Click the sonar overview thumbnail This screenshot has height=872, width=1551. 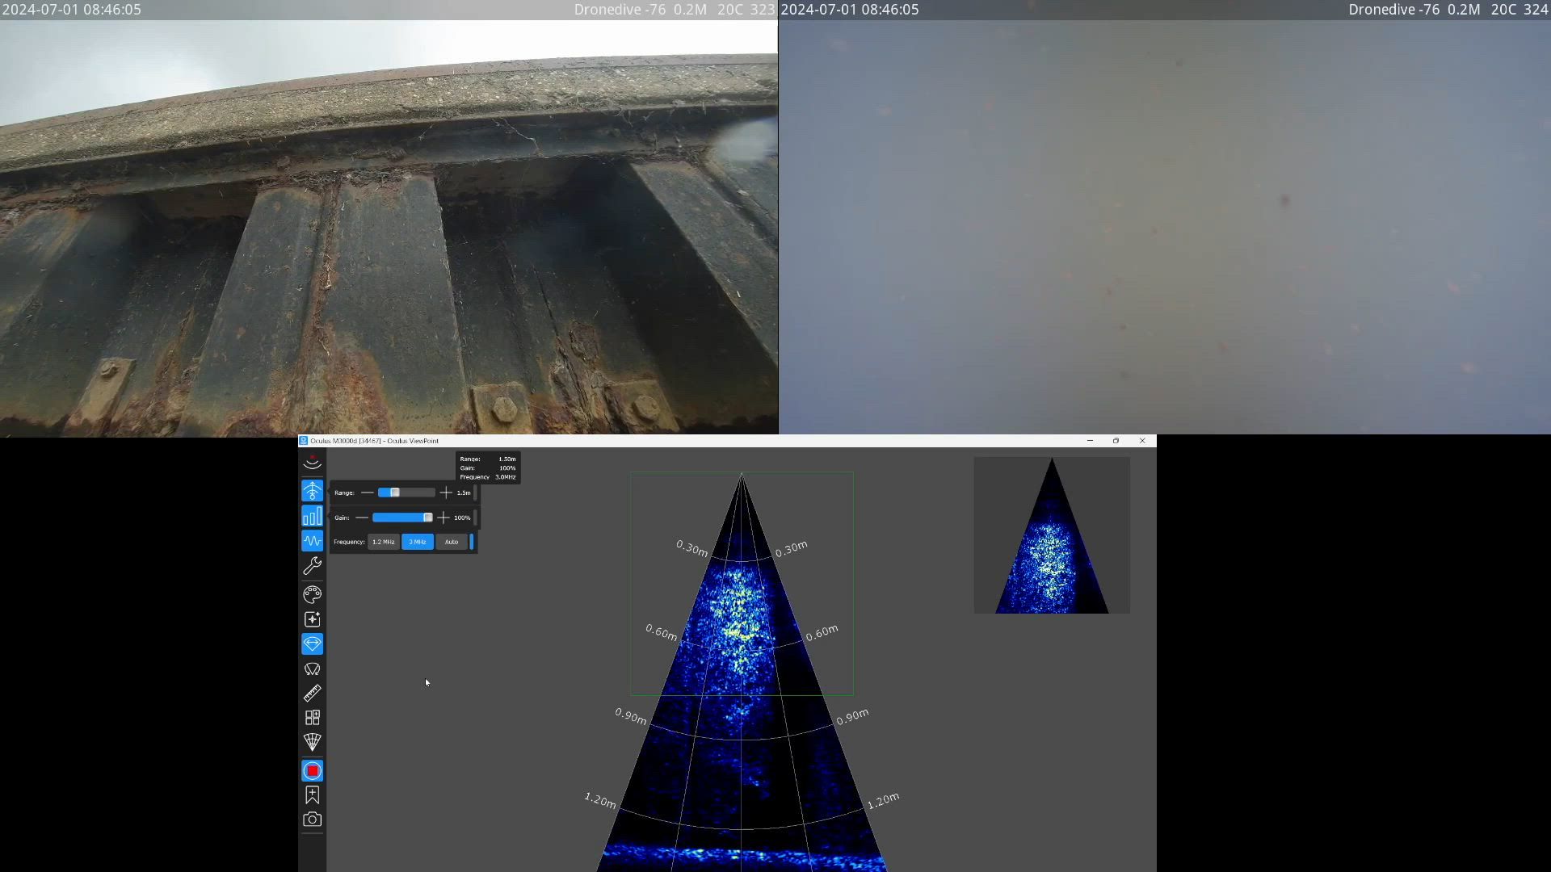(1052, 535)
